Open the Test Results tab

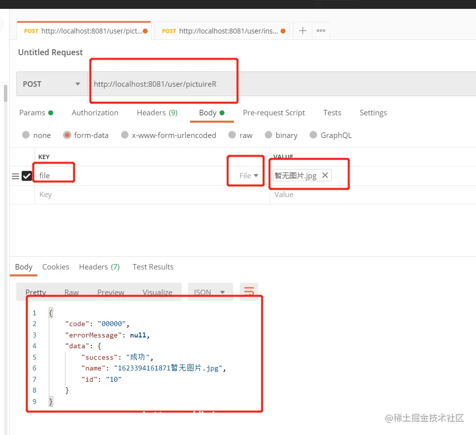[x=153, y=267]
